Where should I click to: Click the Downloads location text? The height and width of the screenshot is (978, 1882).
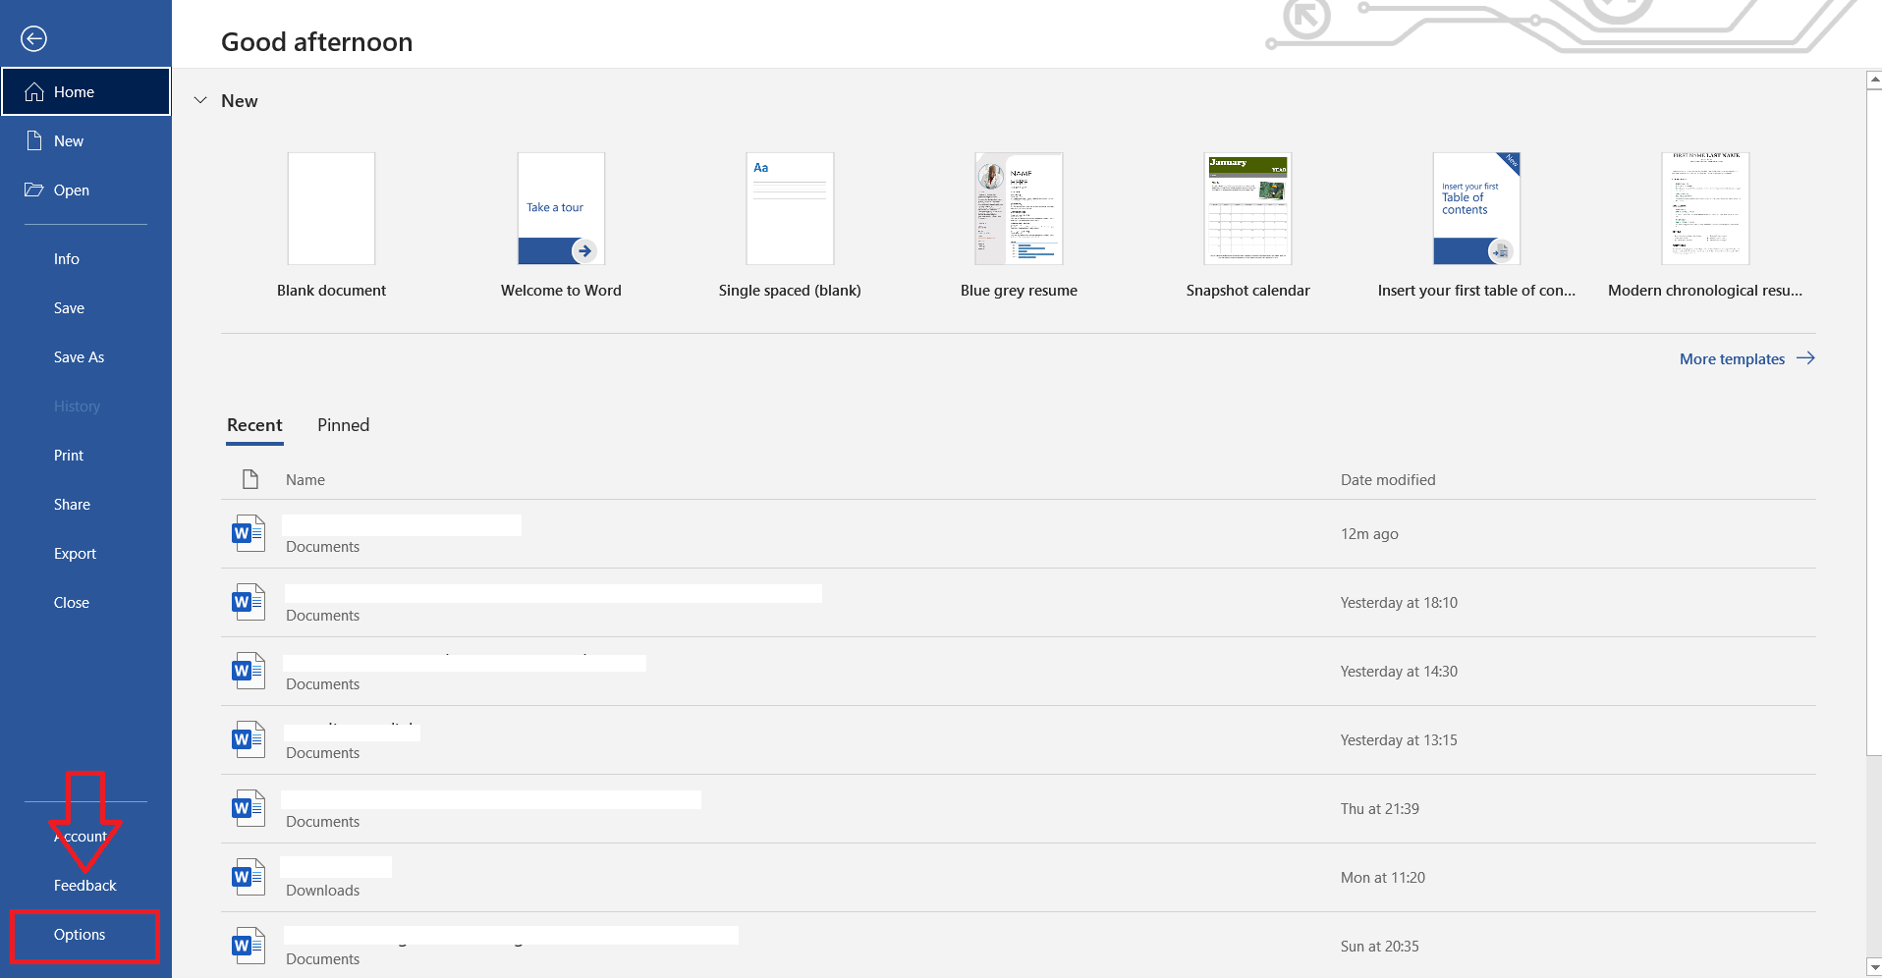pos(322,890)
